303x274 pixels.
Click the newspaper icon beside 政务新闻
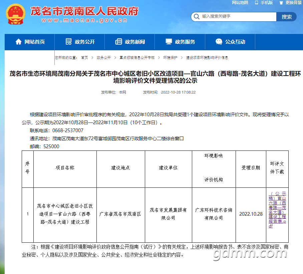point(119,42)
